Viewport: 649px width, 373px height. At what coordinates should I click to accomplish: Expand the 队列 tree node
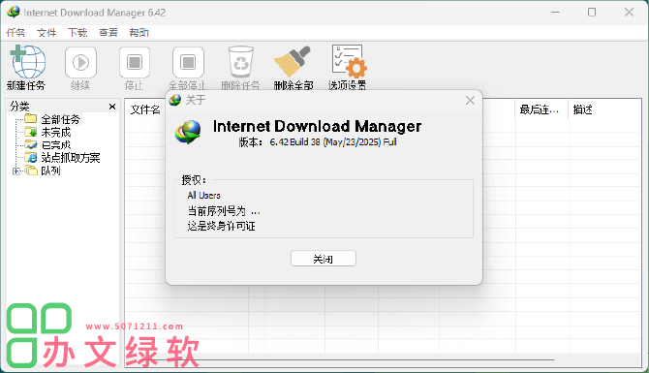pos(16,171)
